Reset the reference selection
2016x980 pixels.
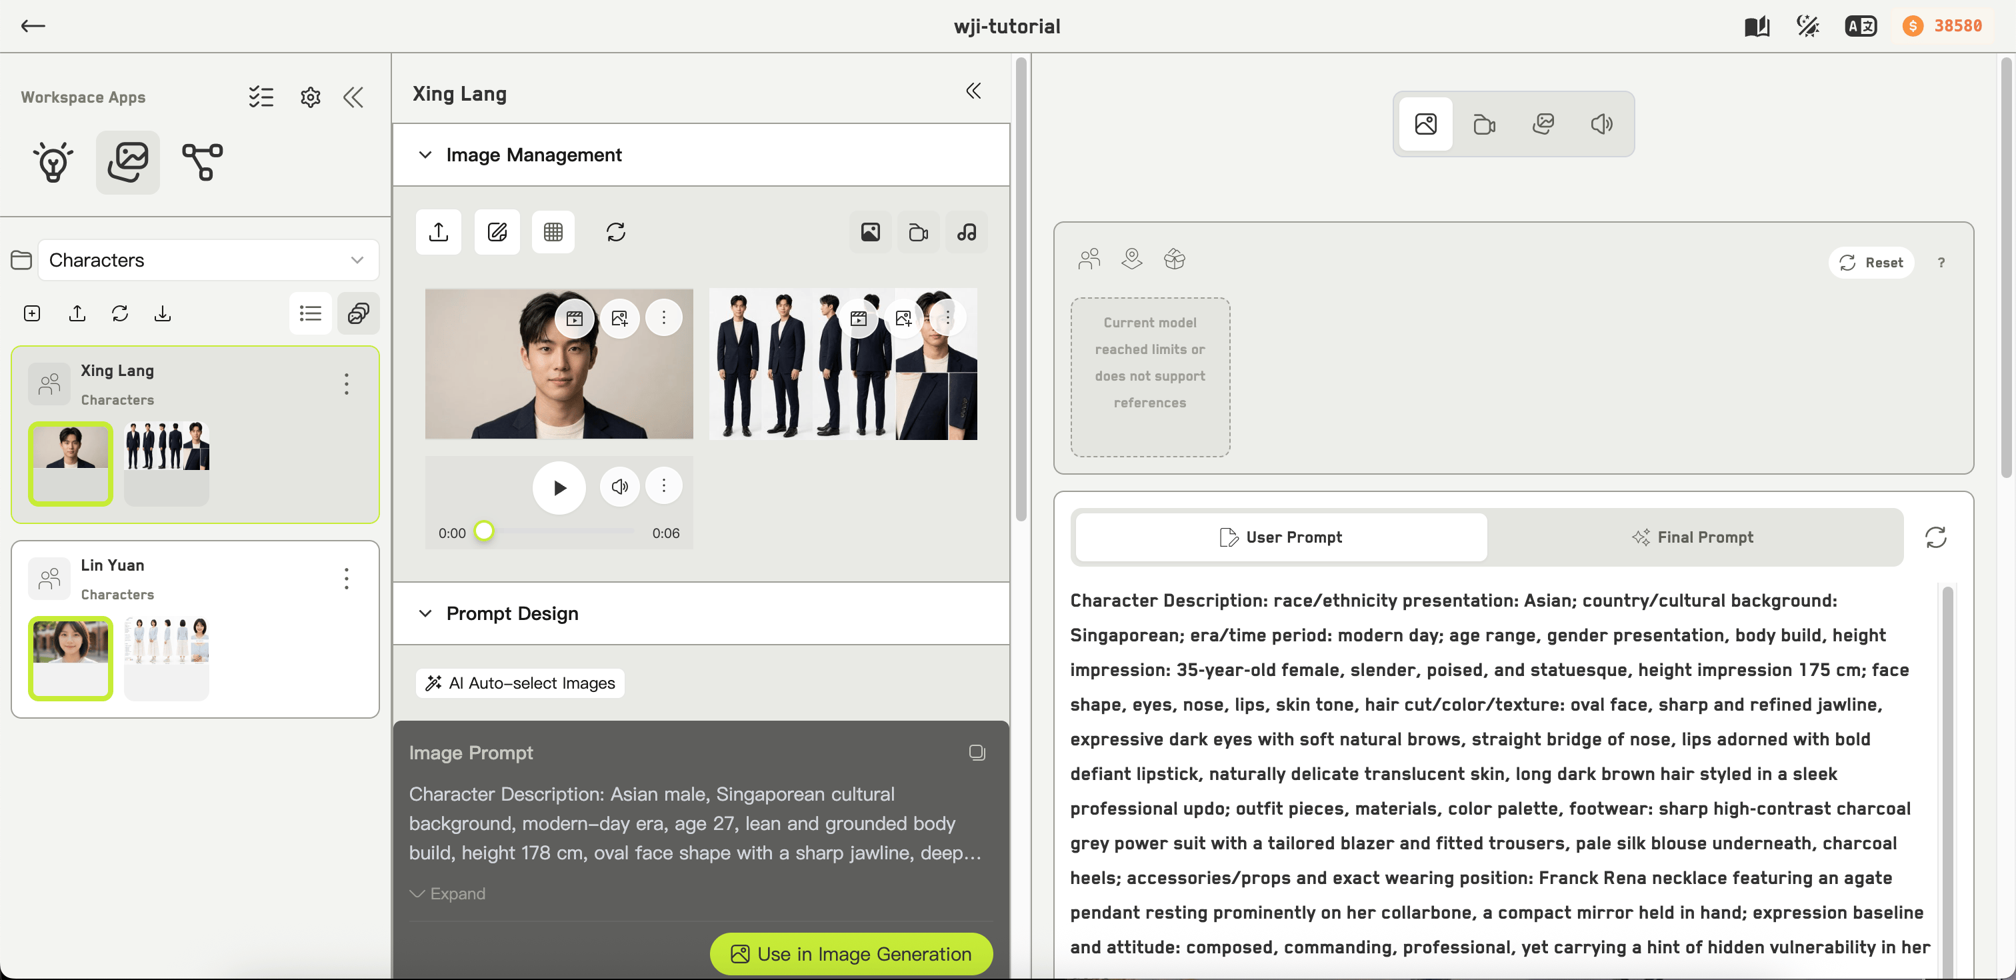pyautogui.click(x=1871, y=263)
